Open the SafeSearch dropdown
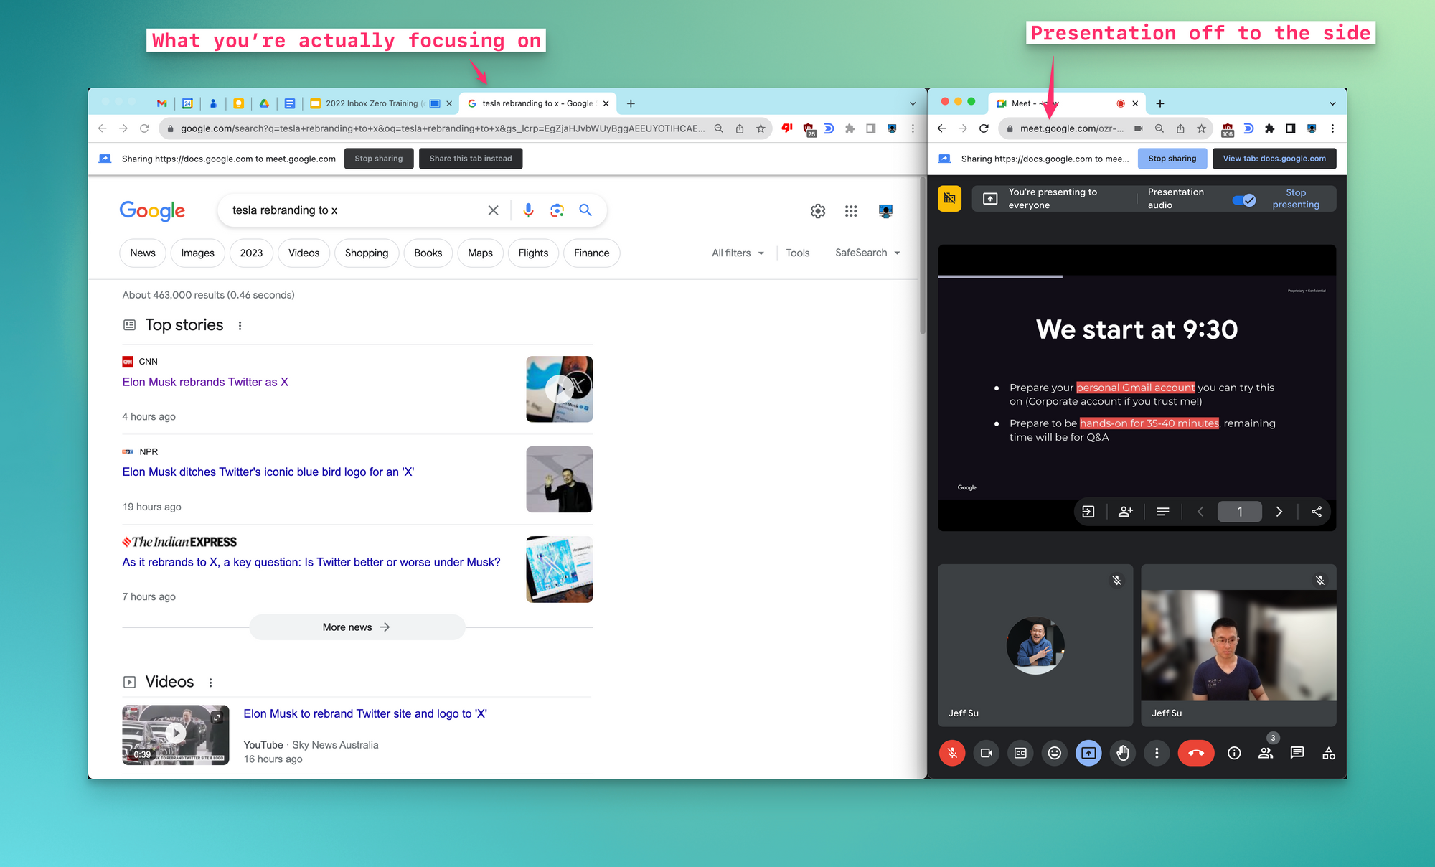 point(867,253)
